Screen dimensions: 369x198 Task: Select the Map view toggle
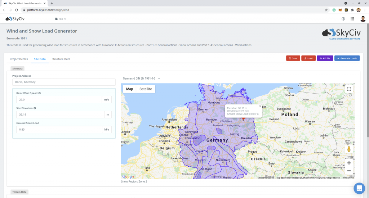pos(129,89)
